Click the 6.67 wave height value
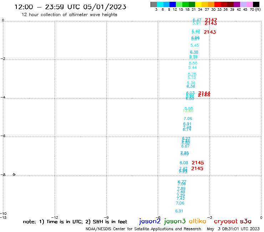 click(186, 146)
